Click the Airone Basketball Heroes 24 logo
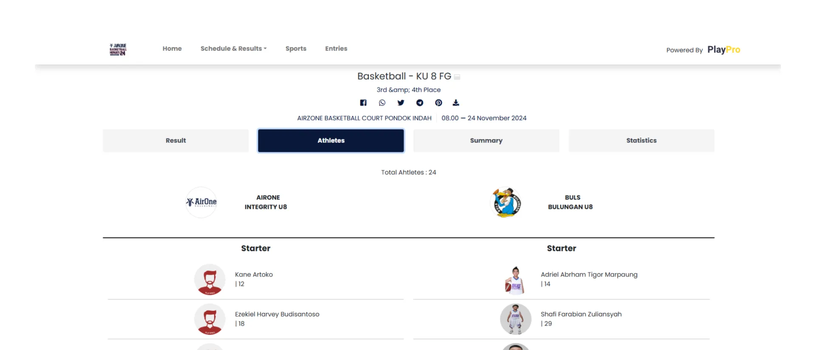This screenshot has width=816, height=350. point(118,49)
